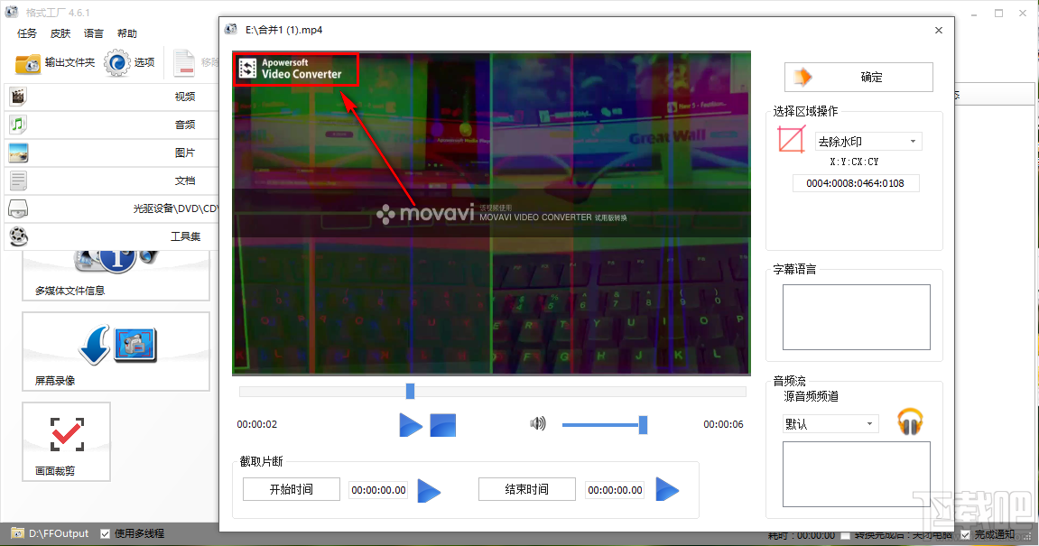Screen dimensions: 1039x546
Task: Click the region coordinates field 0004:0008:0464:0108
Action: point(856,183)
